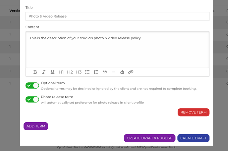Clear formatting with the eraser icon
The width and height of the screenshot is (228, 151).
coord(122,72)
